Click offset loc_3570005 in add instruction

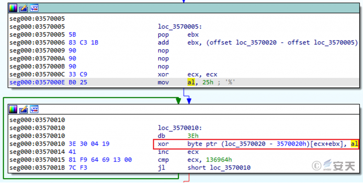pyautogui.click(x=321, y=43)
